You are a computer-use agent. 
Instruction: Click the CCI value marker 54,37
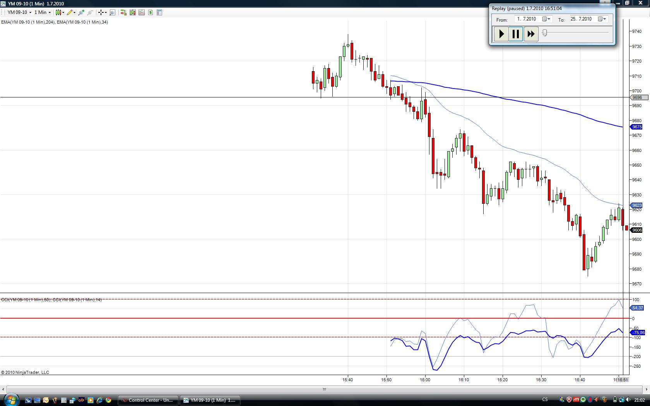637,308
